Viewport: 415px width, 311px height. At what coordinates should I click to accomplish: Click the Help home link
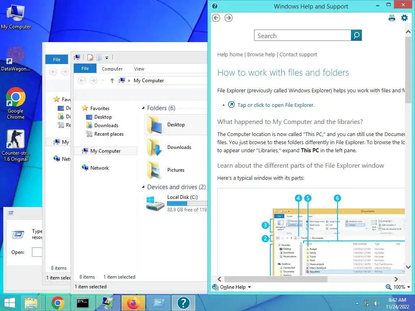[x=230, y=55]
